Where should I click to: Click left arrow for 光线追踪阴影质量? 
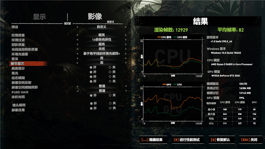77,49
